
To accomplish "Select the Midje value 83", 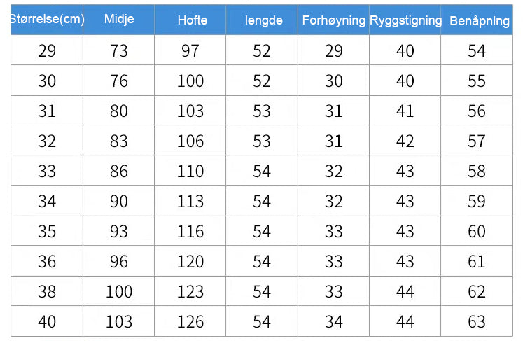I will pos(119,141).
